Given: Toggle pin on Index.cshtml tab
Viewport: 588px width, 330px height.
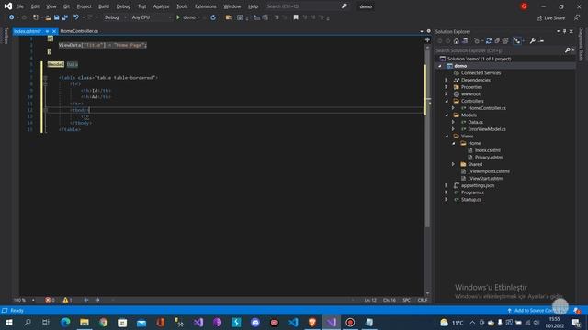Looking at the screenshot, I should point(47,31).
